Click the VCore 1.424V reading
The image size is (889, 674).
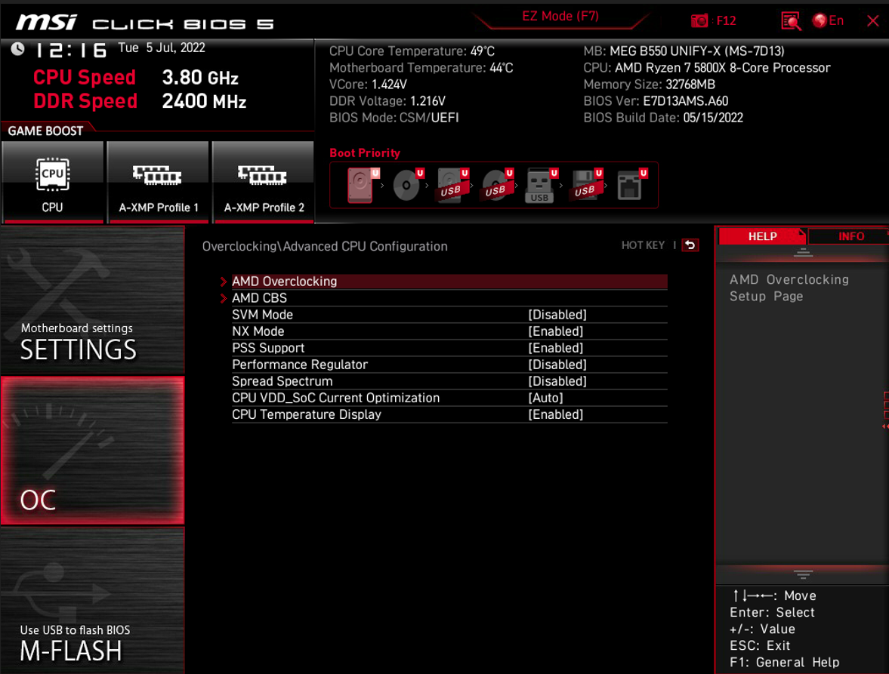click(368, 85)
